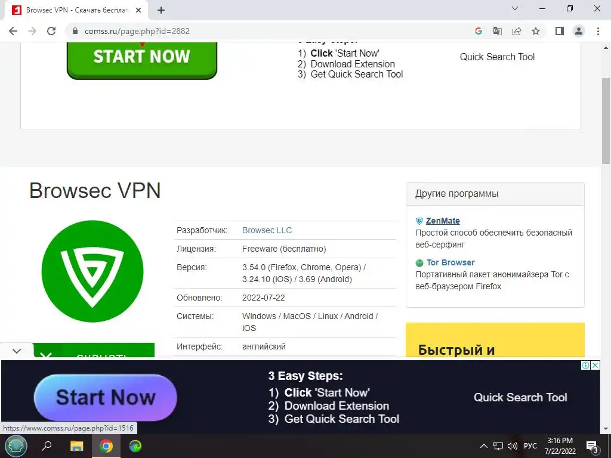Open the Tor Browser link
This screenshot has height=458, width=611.
[x=450, y=262]
